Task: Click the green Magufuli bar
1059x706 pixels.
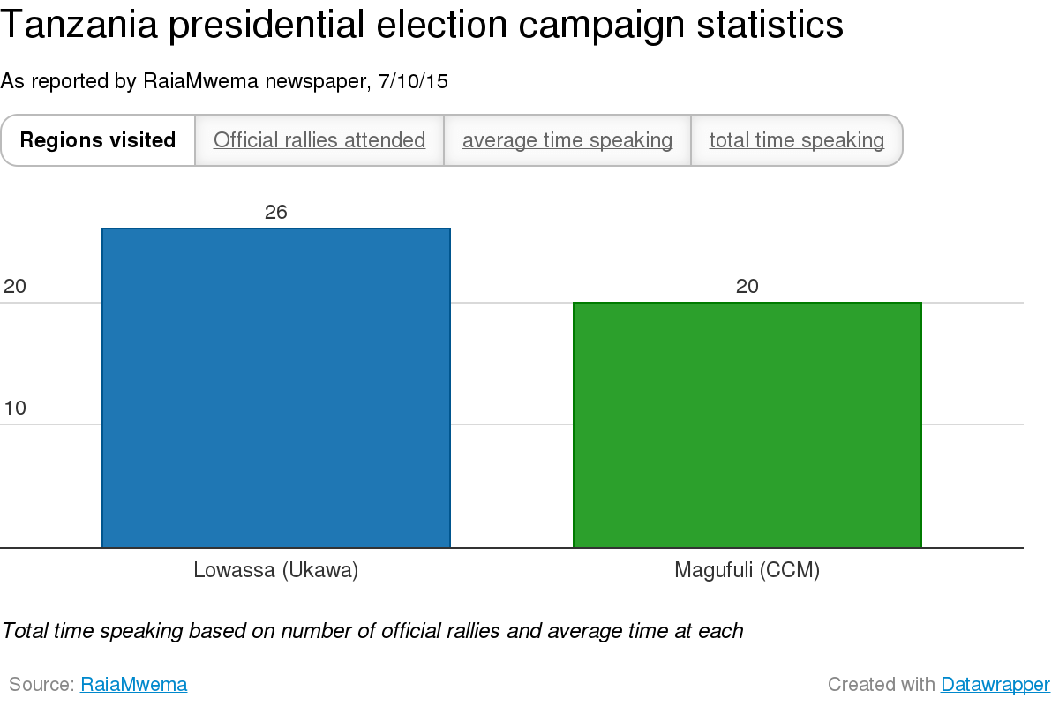Action: click(x=747, y=424)
